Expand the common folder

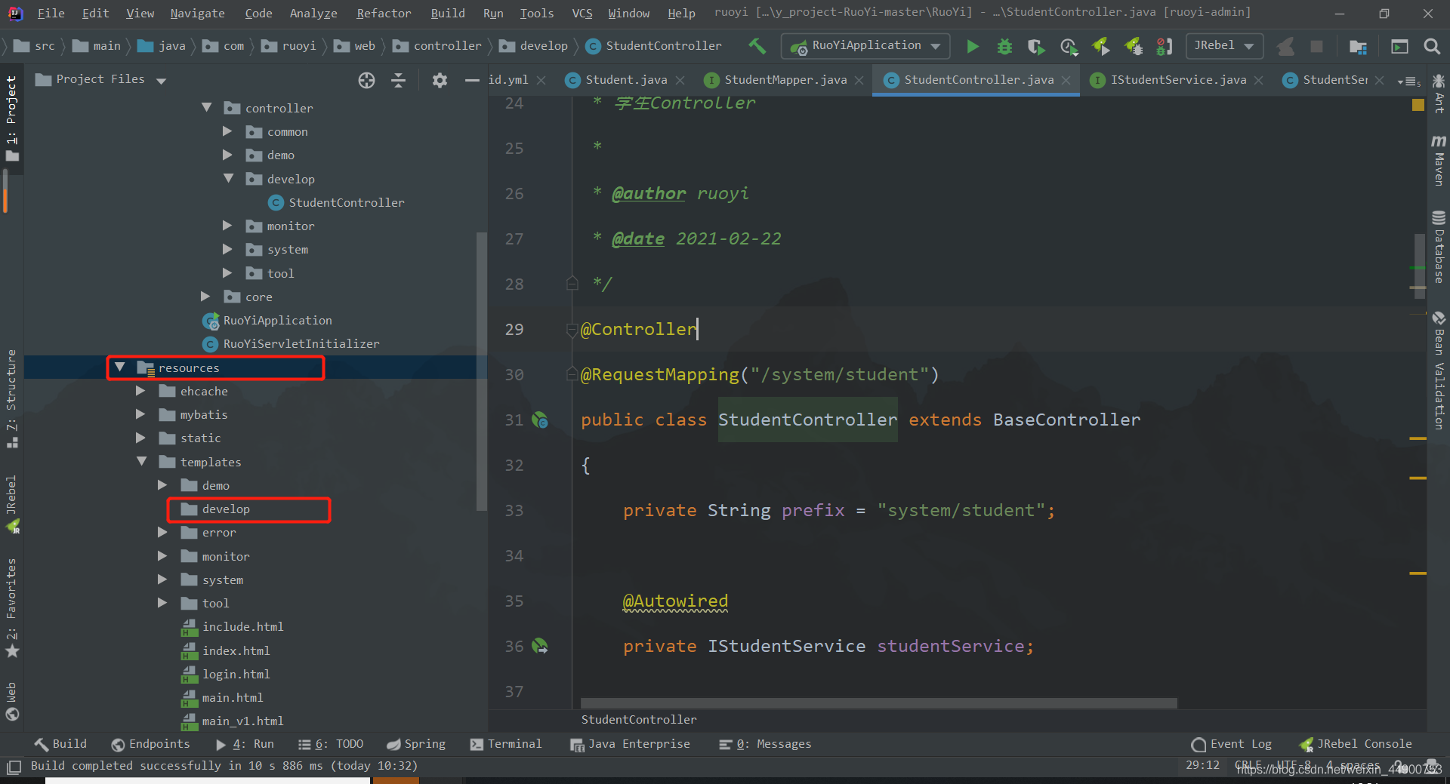click(227, 131)
